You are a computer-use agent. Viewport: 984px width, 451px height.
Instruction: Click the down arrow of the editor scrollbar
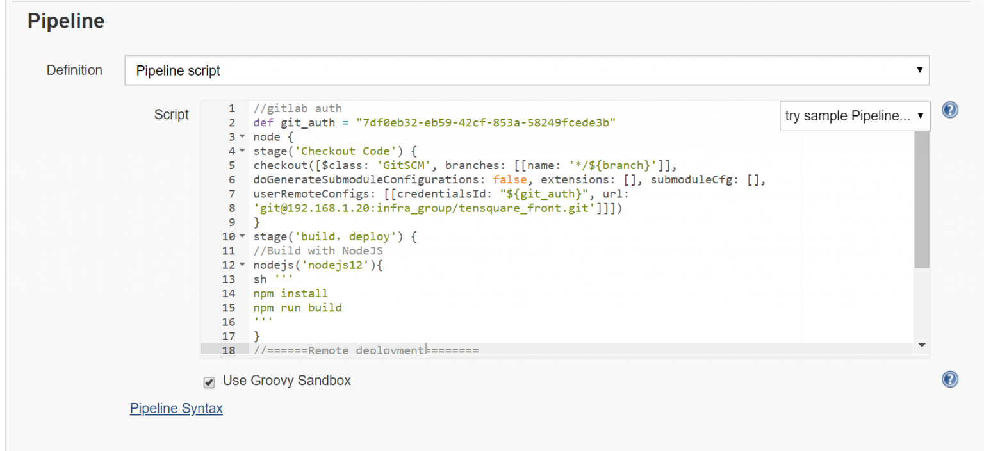pos(922,345)
